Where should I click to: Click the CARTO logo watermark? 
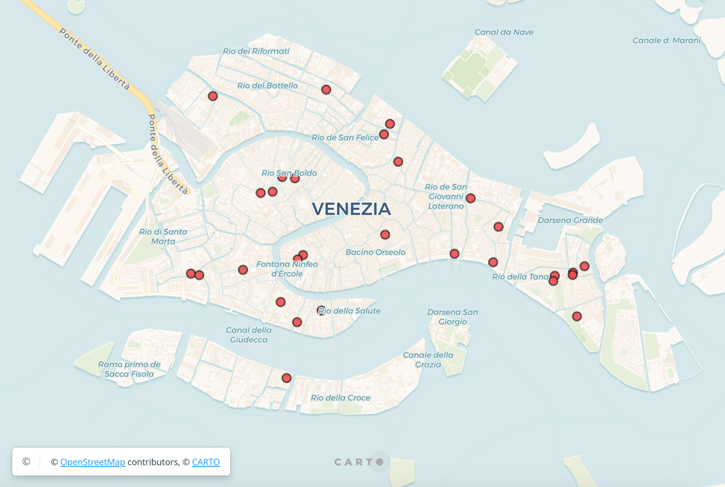point(359,462)
